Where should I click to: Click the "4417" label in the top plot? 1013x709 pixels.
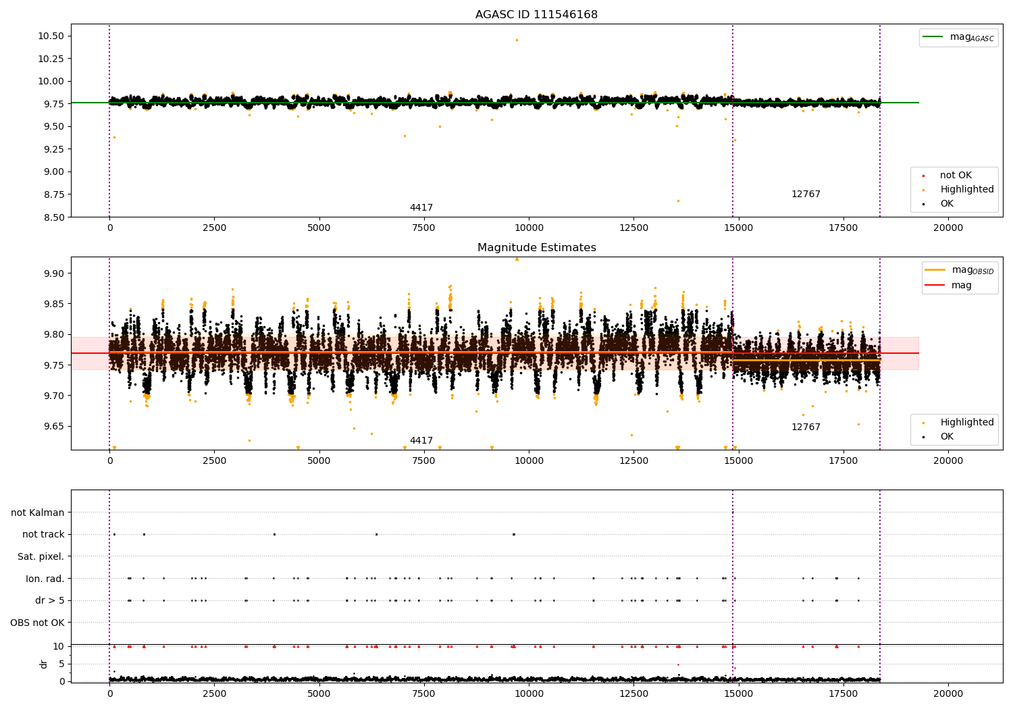coord(421,208)
